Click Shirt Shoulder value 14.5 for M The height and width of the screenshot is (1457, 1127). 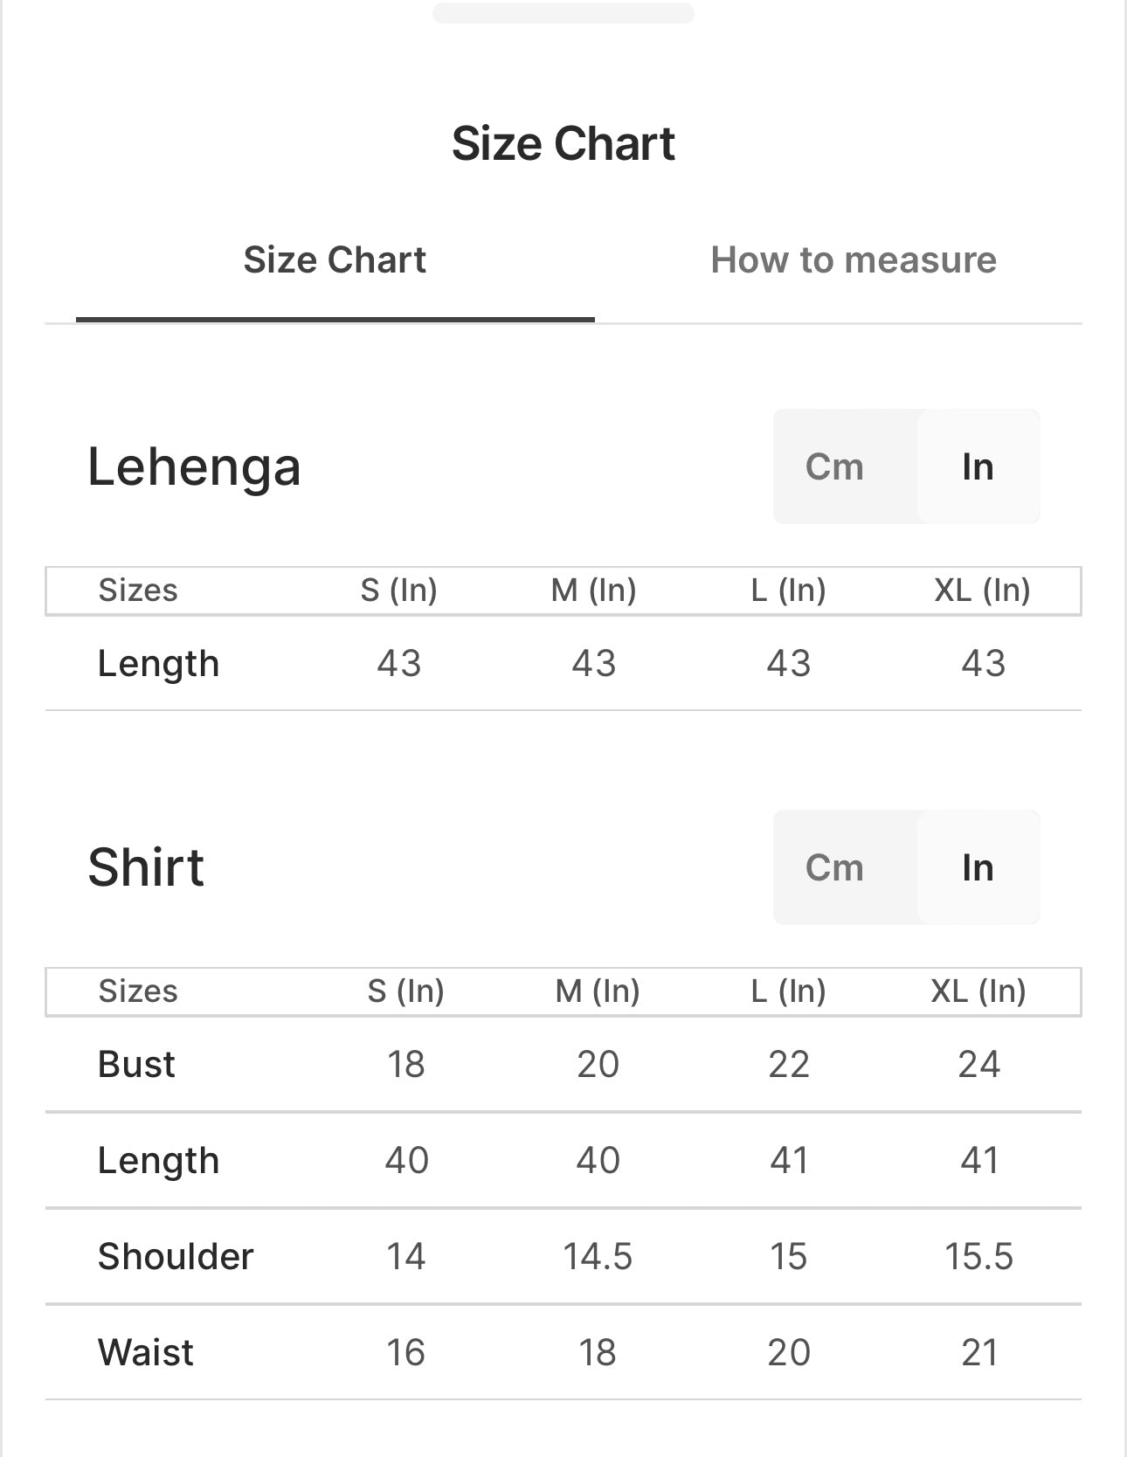pyautogui.click(x=598, y=1257)
